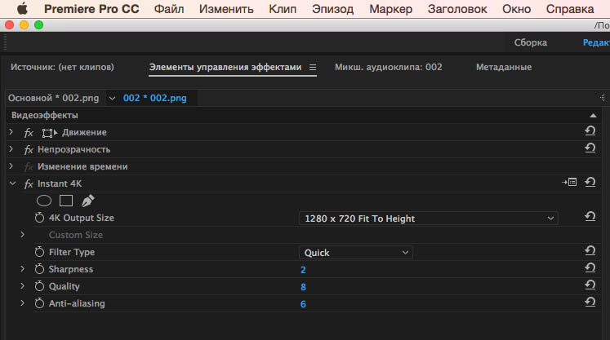Toggle animation stopwatch for Anti-aliasing
Viewport: 610px width, 340px height.
click(x=39, y=303)
